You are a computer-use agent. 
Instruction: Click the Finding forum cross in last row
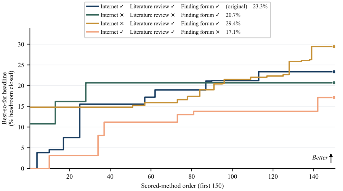218,32
